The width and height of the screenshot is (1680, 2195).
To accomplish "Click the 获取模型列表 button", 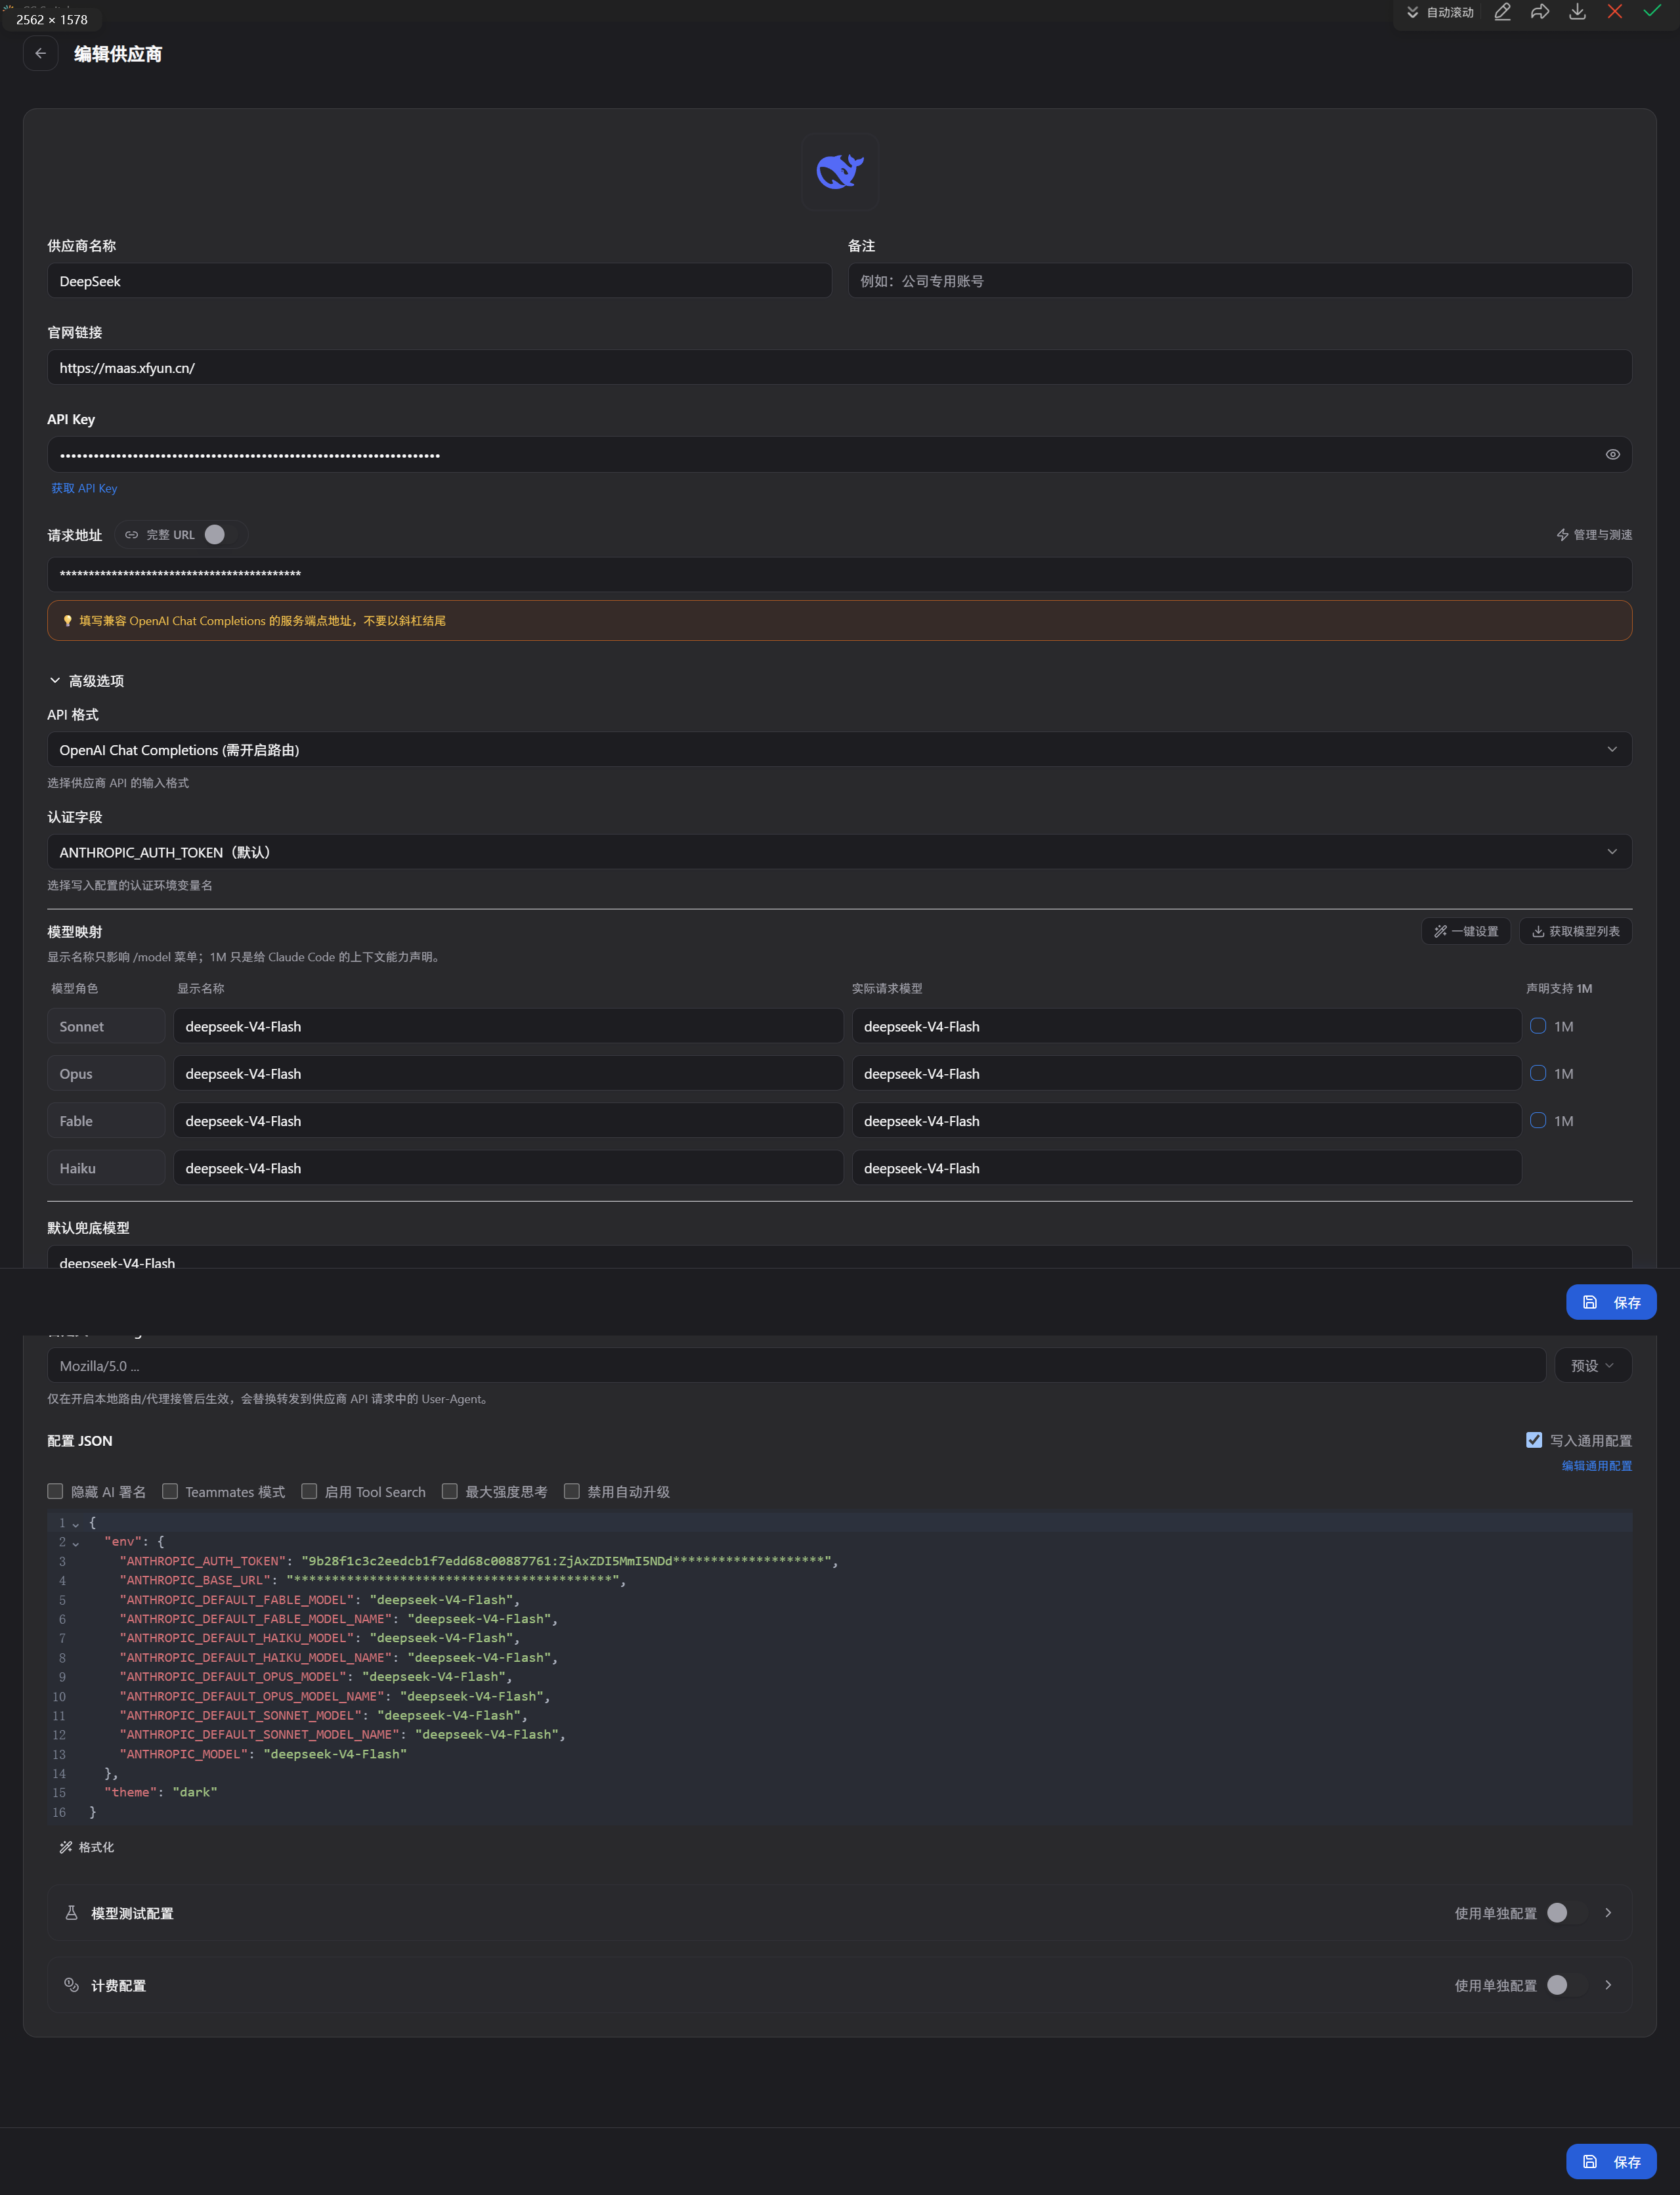I will [x=1576, y=931].
